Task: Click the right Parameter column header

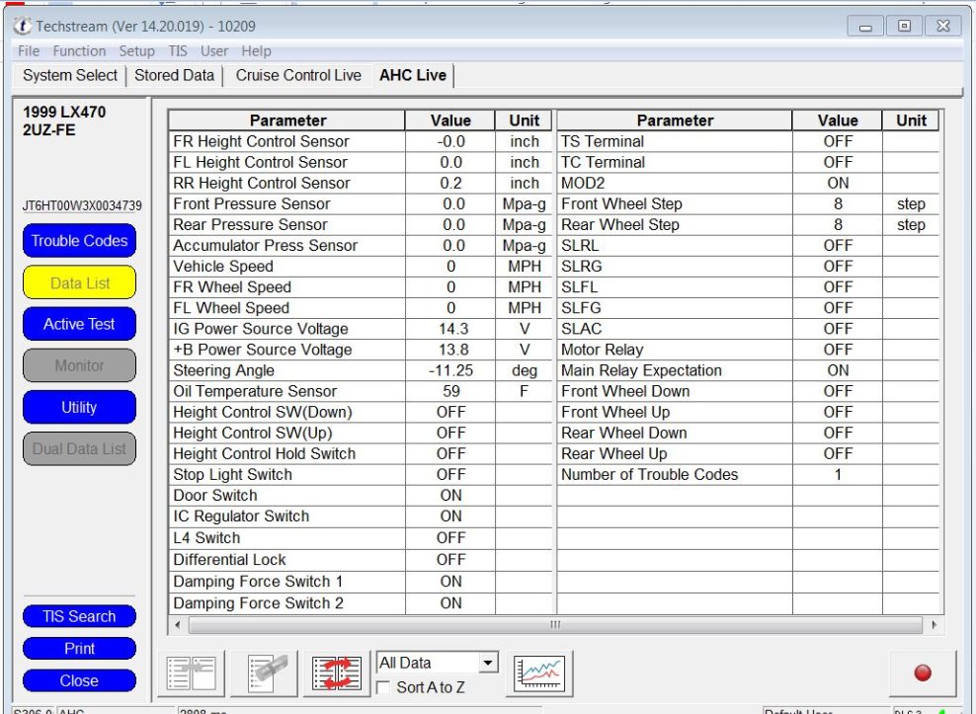Action: [x=675, y=120]
